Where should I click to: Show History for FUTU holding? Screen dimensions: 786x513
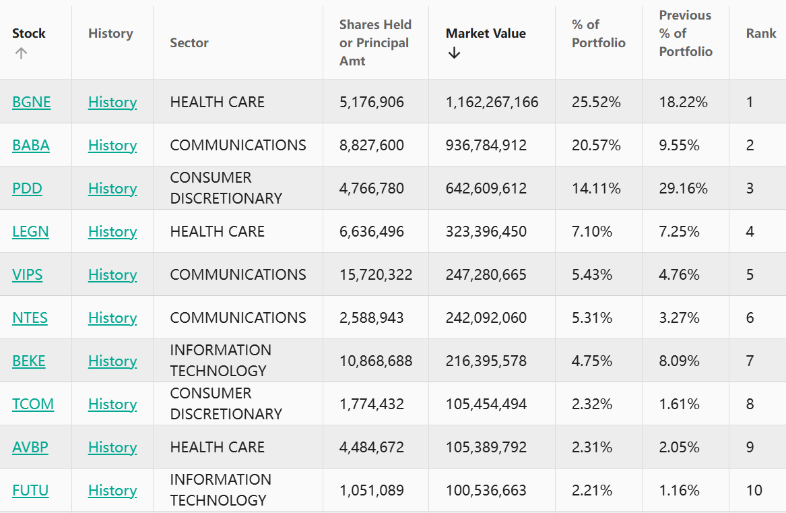tap(112, 491)
